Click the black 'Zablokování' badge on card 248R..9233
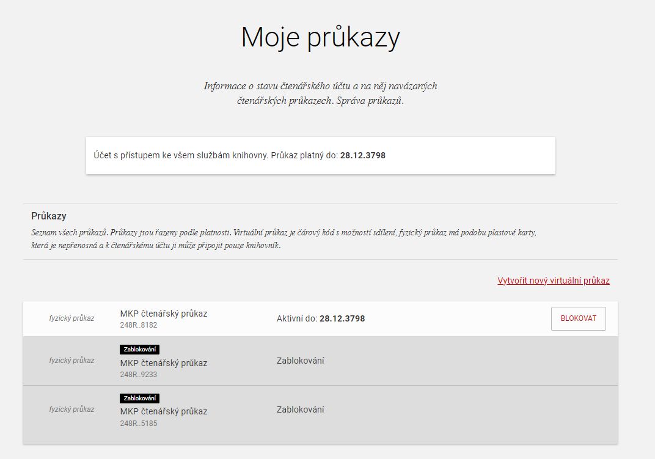This screenshot has height=459, width=655. 140,350
